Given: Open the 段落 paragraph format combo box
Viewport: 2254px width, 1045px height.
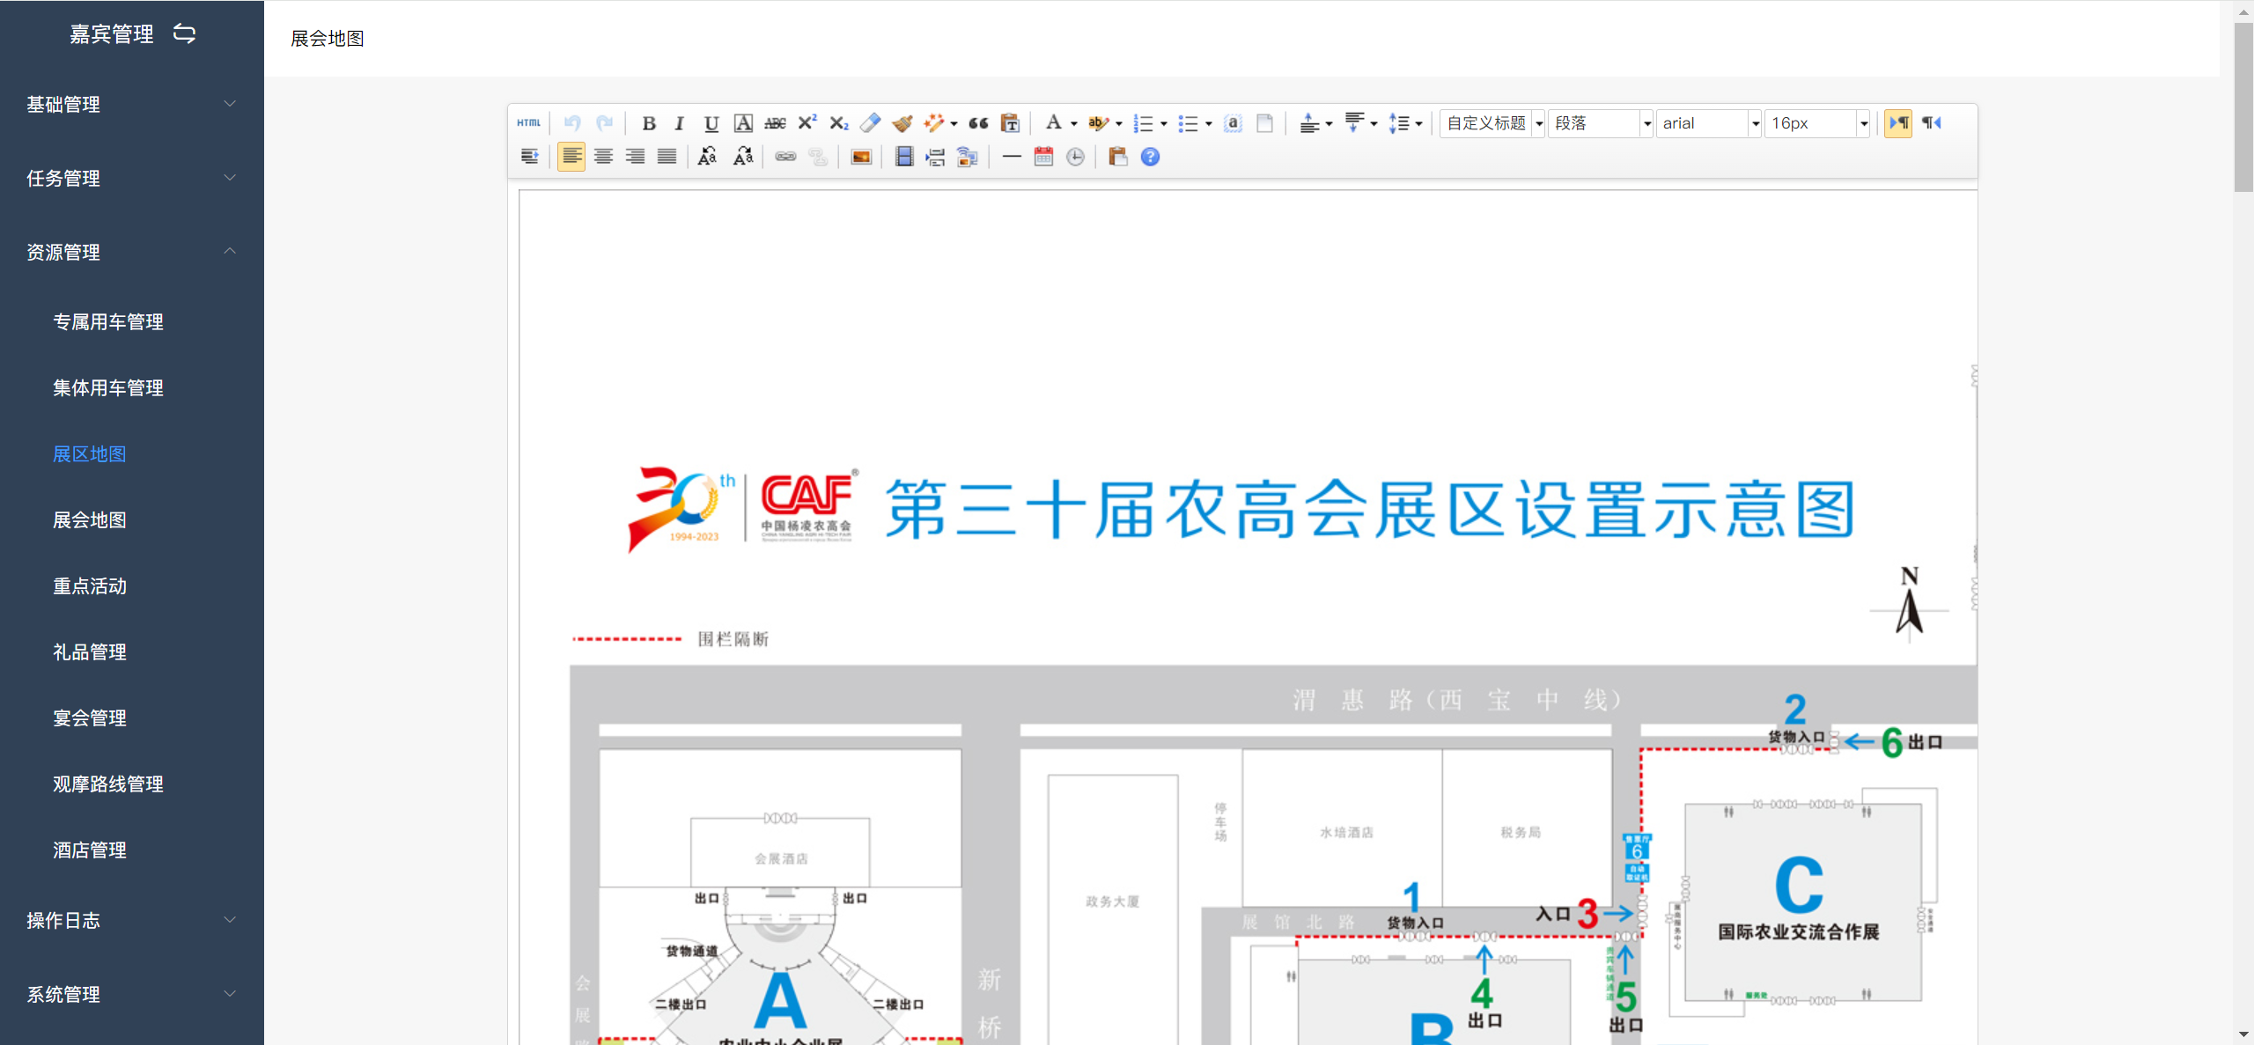Looking at the screenshot, I should tap(1602, 123).
